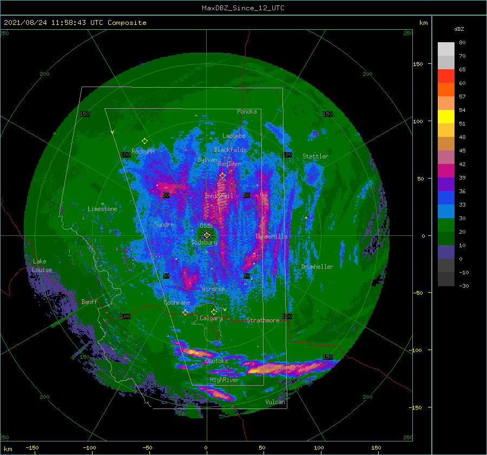Select the magenta 39 dBZ color swatch
This screenshot has height=455, width=487.
(x=446, y=170)
